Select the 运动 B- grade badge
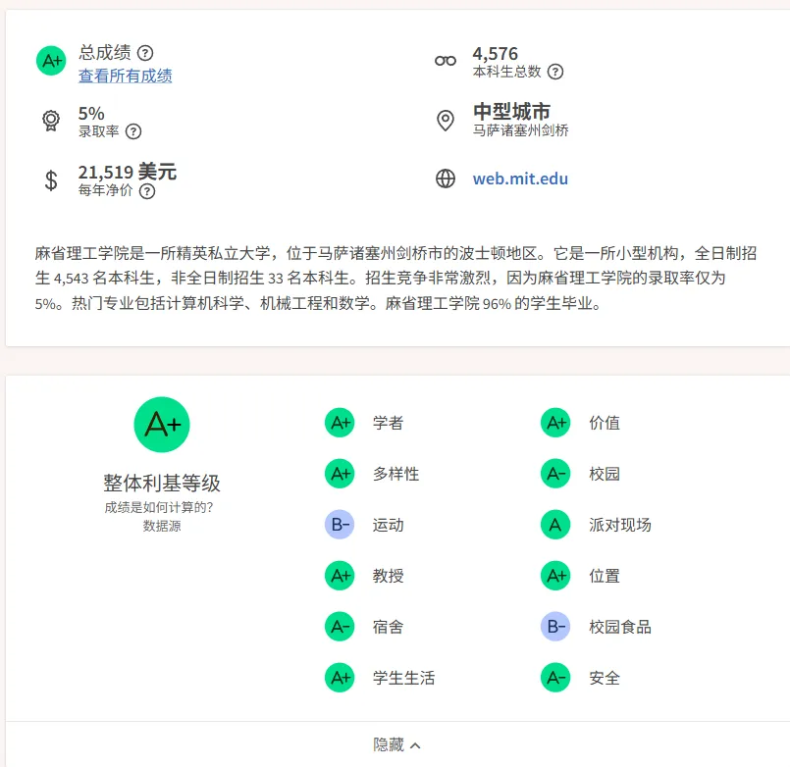The height and width of the screenshot is (767, 790). (341, 525)
